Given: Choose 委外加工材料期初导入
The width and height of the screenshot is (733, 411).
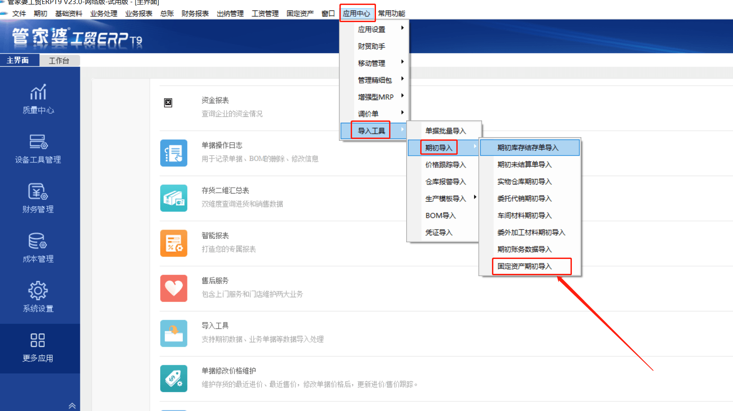Looking at the screenshot, I should [x=530, y=232].
